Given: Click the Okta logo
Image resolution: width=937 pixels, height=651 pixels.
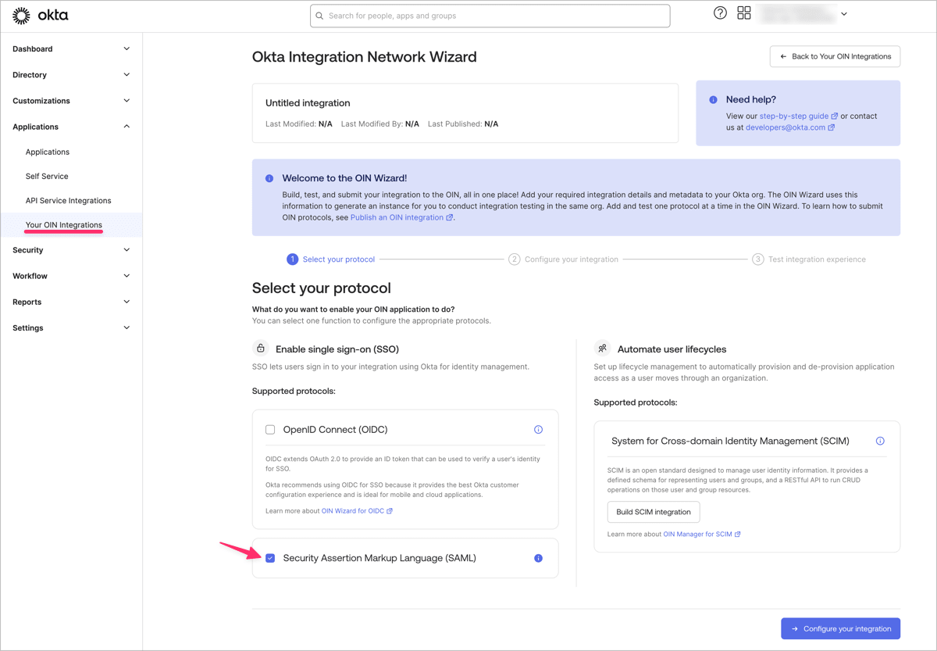Looking at the screenshot, I should [x=41, y=15].
